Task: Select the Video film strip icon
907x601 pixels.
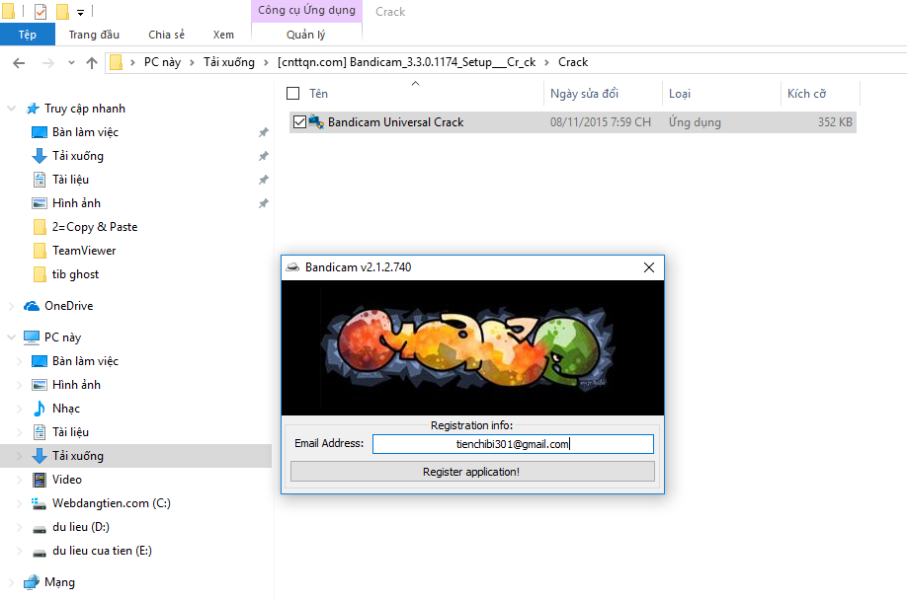Action: pyautogui.click(x=40, y=480)
